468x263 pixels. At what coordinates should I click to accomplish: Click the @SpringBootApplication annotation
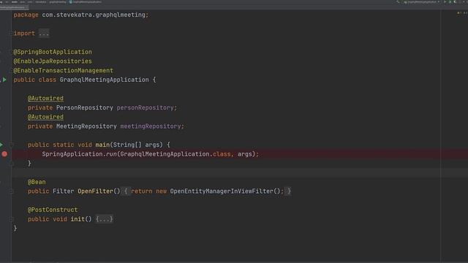pos(53,52)
